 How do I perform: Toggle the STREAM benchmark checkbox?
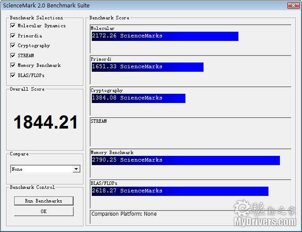coord(13,55)
